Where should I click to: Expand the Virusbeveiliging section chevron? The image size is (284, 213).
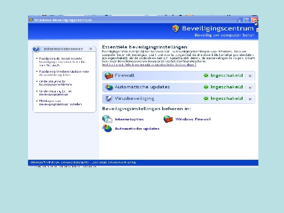tap(250, 99)
